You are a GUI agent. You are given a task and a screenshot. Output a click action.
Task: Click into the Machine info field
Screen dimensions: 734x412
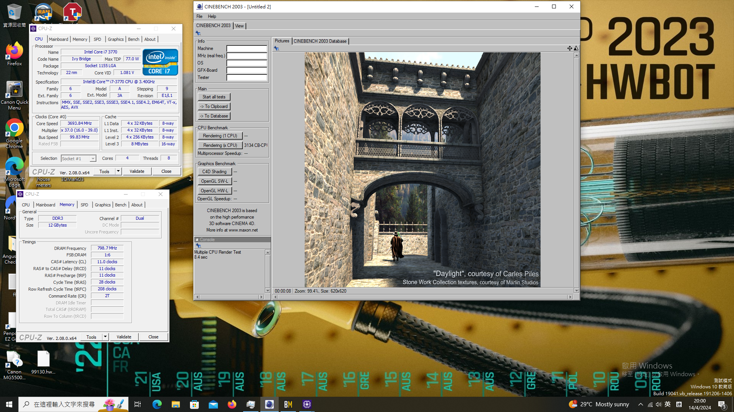pos(247,48)
